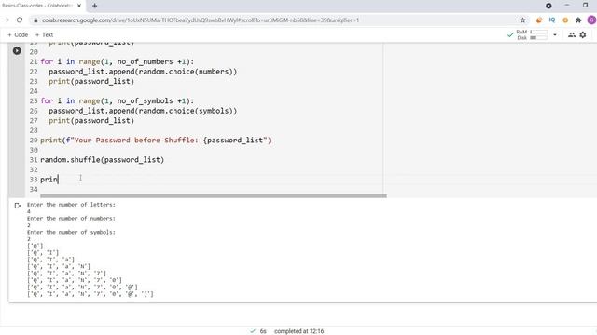Click the 'completed at 12:16' status text
Image resolution: width=597 pixels, height=335 pixels.
coord(298,331)
